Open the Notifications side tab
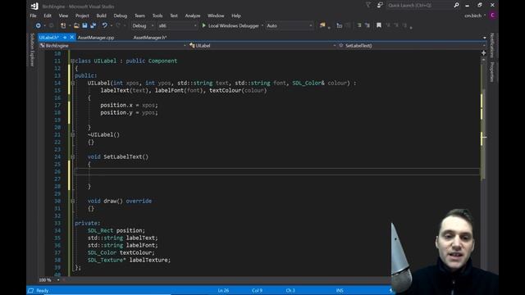The height and width of the screenshot is (295, 525). coord(492,45)
